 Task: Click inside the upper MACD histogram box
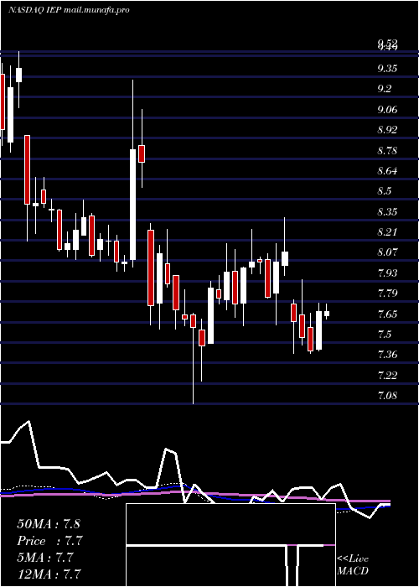click(x=230, y=524)
